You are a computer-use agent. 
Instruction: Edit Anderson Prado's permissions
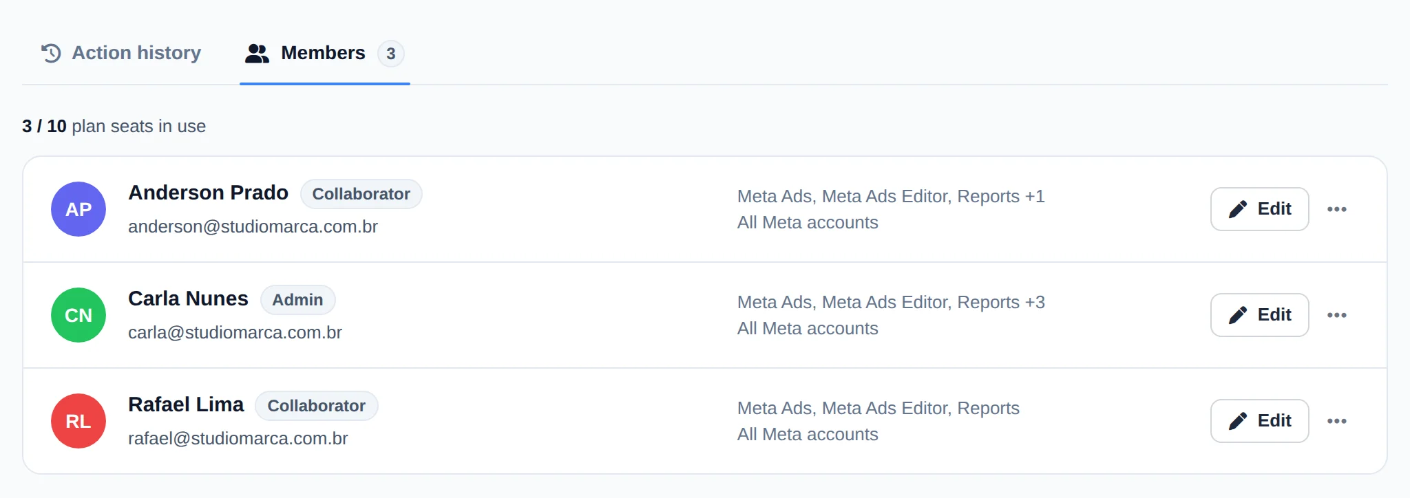click(x=1259, y=209)
